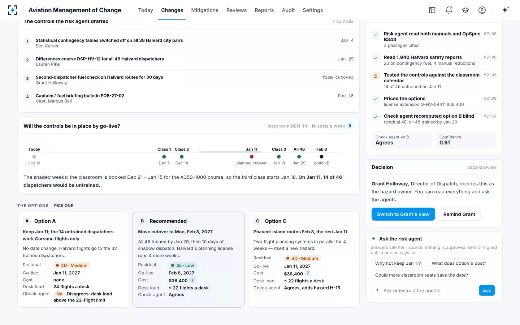Open the user account profile icon
This screenshot has width=520, height=325.
[x=482, y=10]
